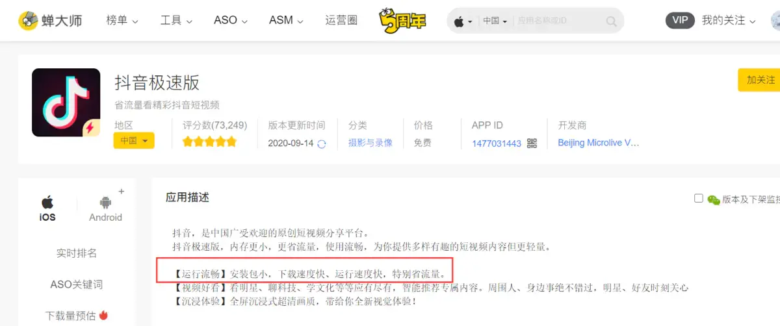The height and width of the screenshot is (326, 780).
Task: Click the 免费 price value
Action: coord(422,143)
